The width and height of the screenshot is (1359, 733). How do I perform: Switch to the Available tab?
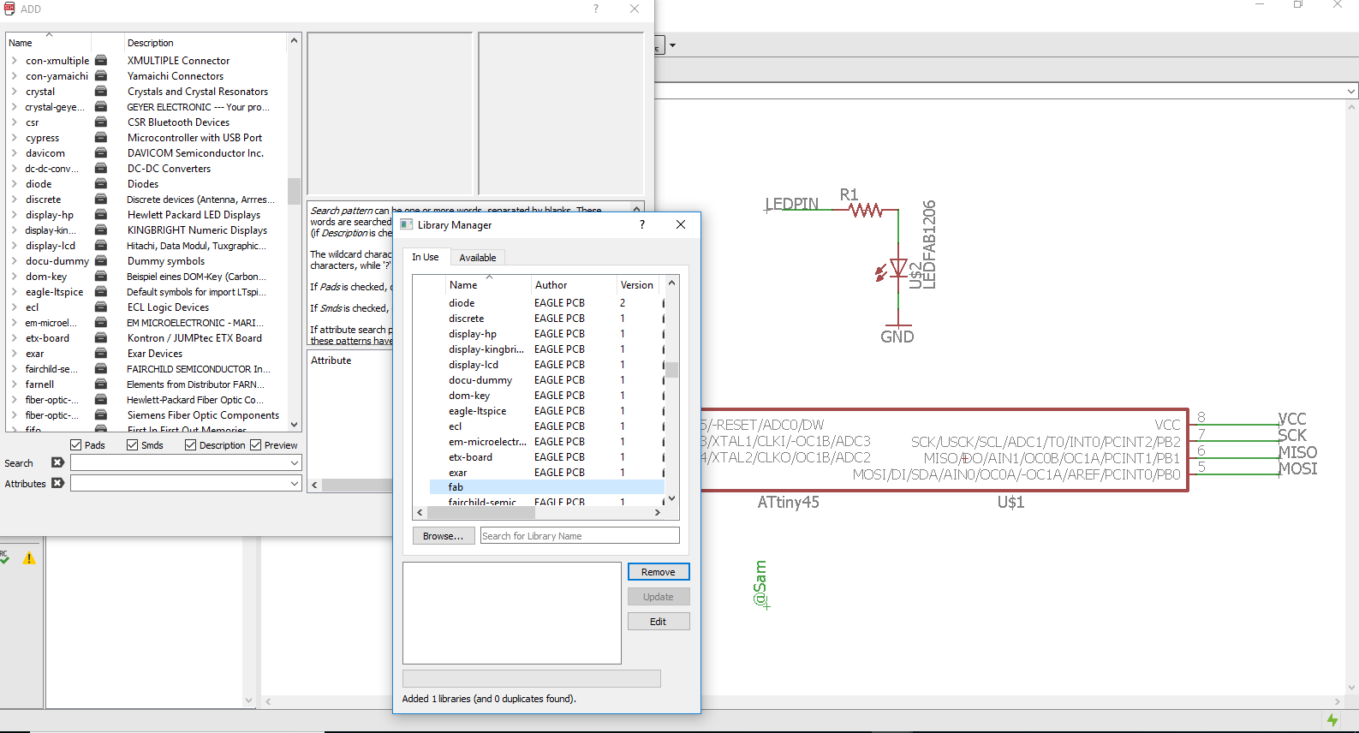(x=477, y=258)
